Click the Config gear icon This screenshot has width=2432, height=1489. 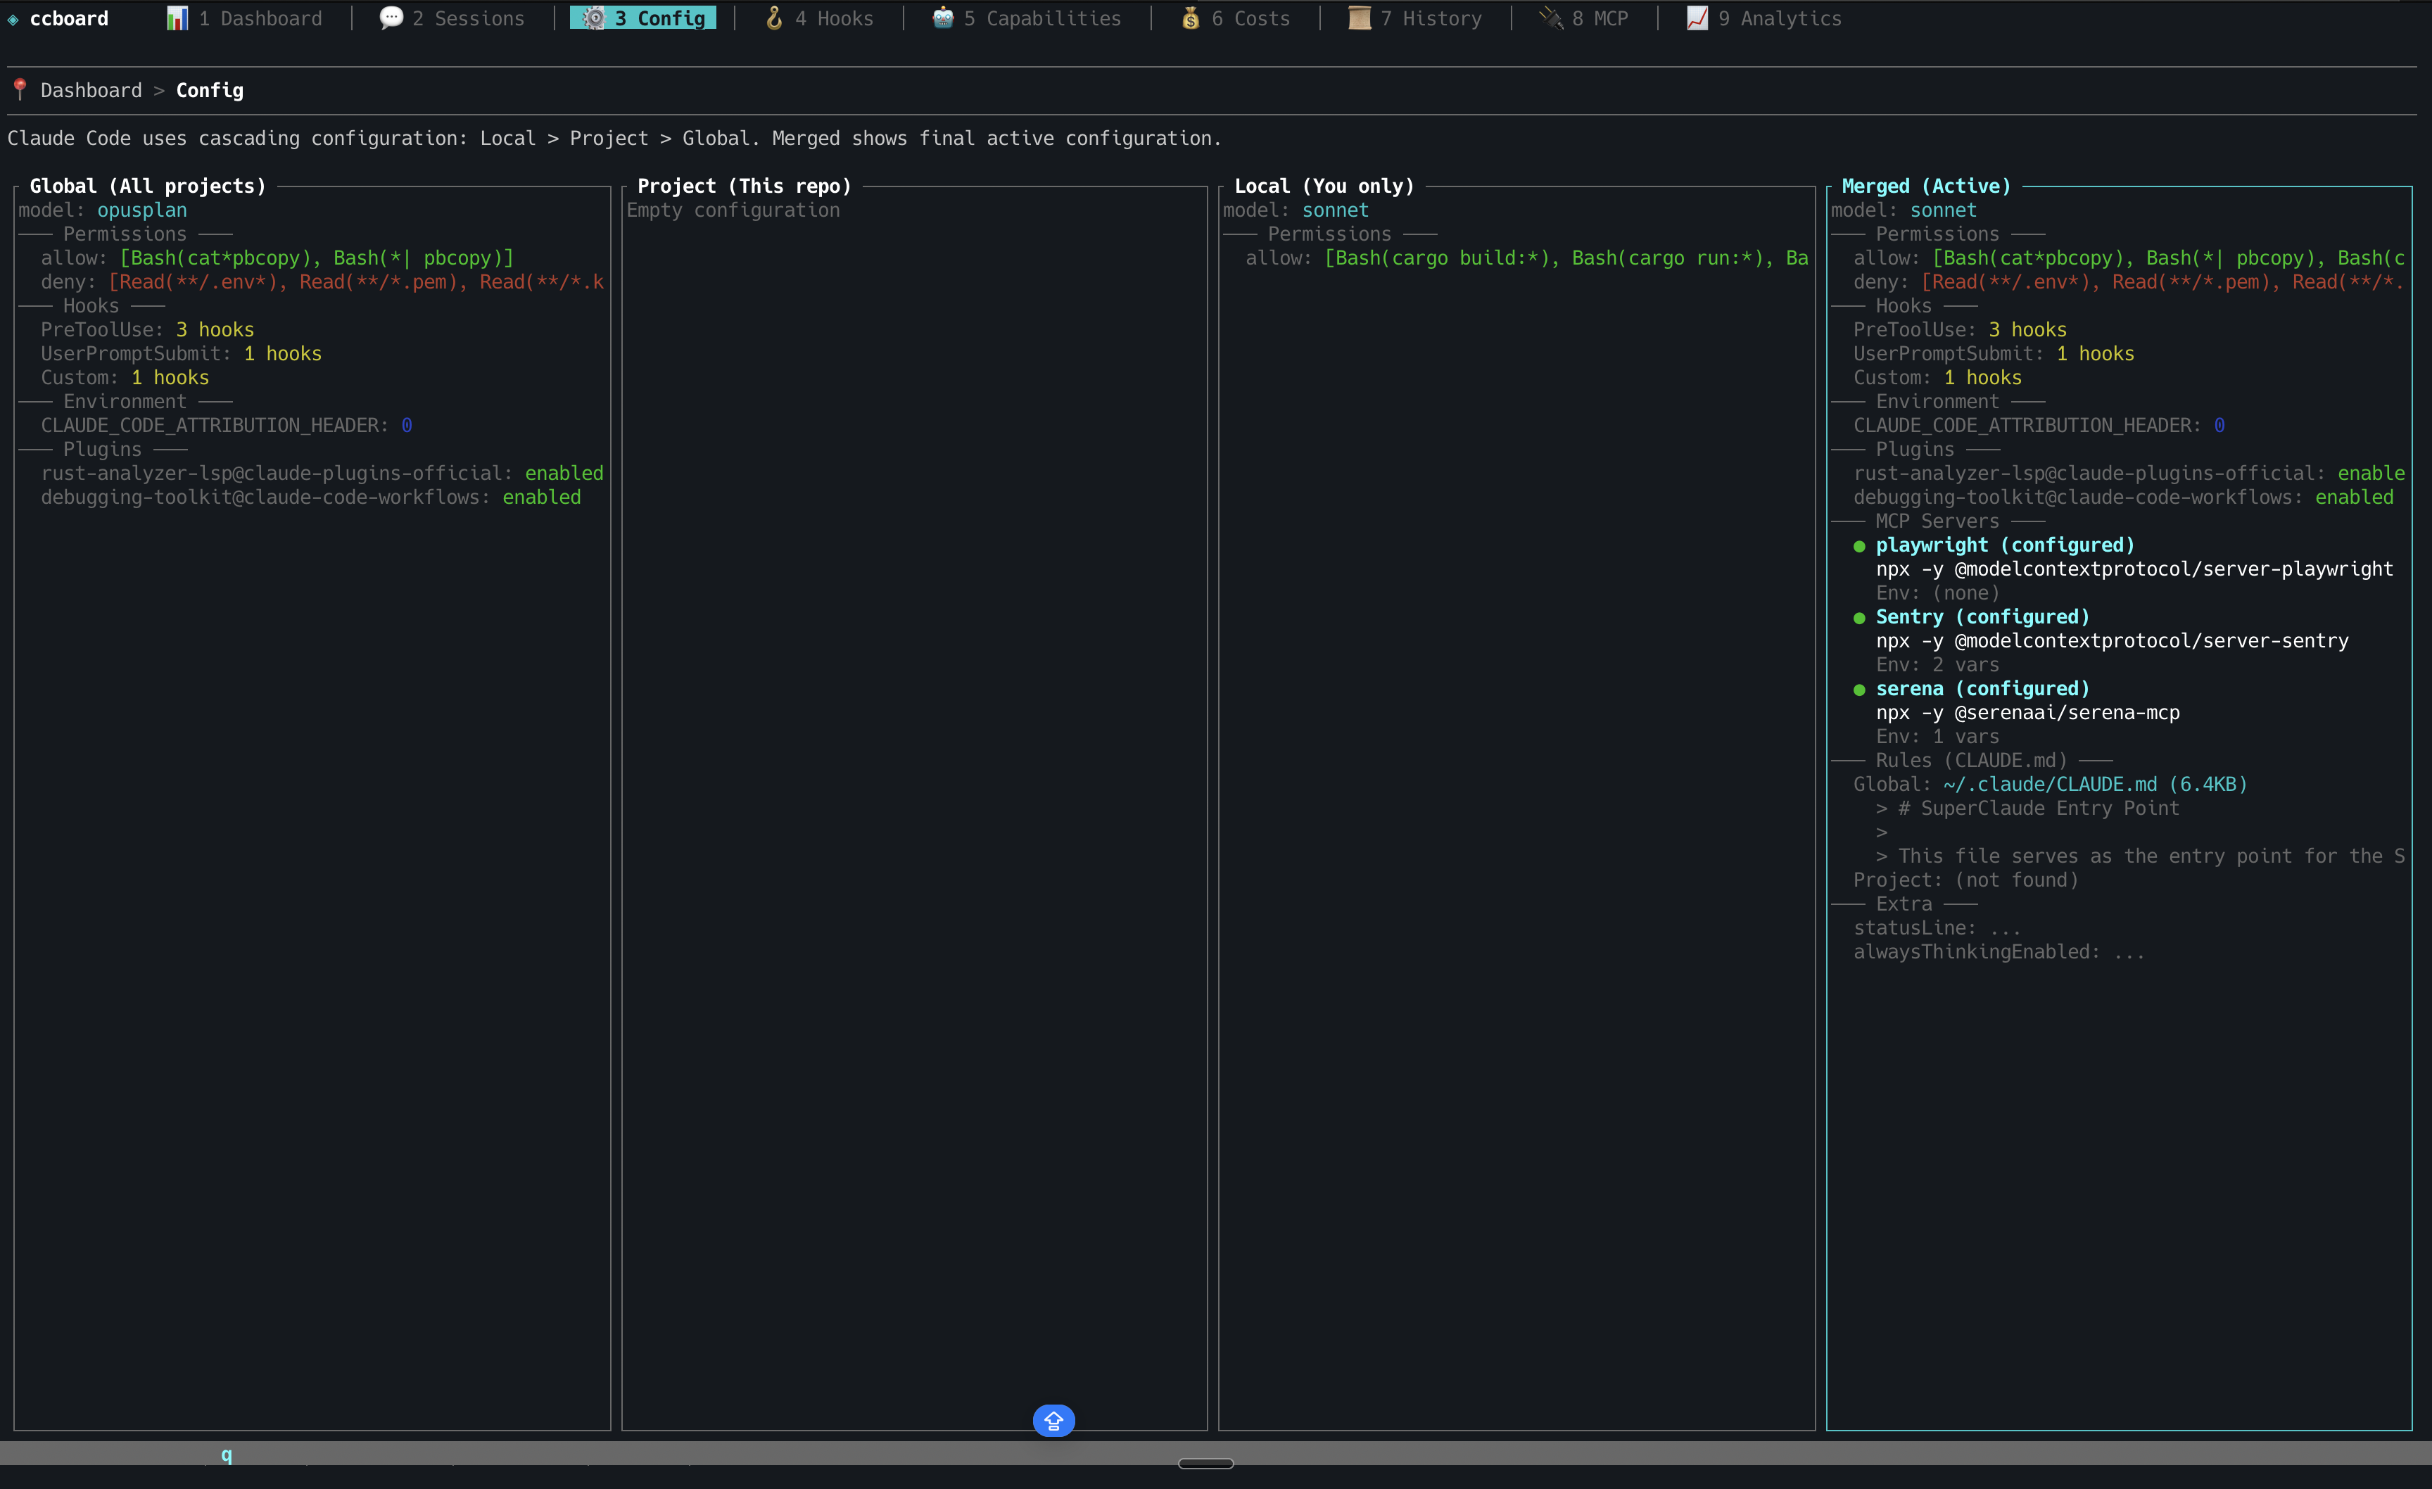point(593,17)
